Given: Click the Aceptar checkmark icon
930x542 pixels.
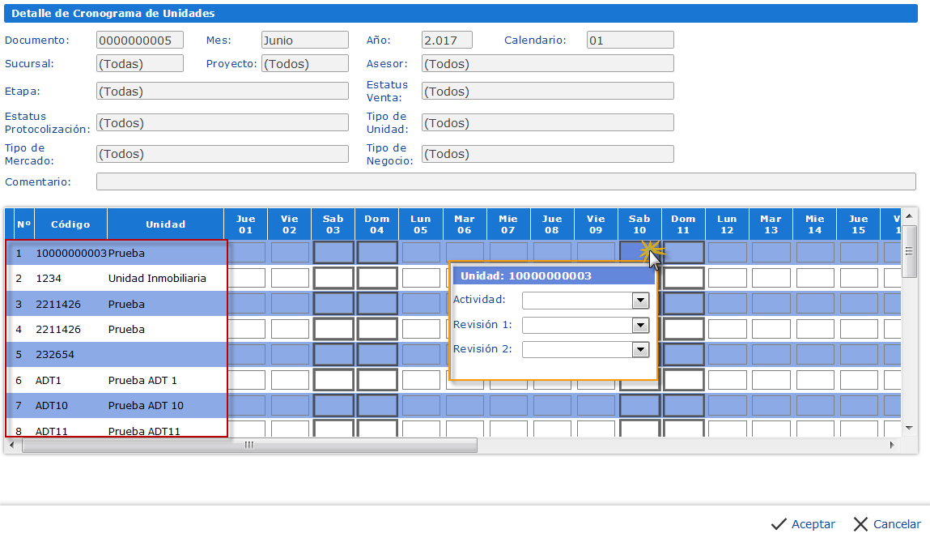Looking at the screenshot, I should pos(779,524).
